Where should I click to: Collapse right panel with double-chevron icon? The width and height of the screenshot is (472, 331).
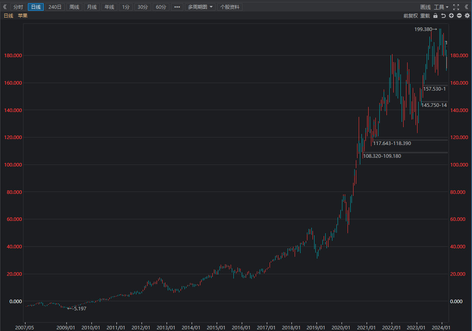click(x=466, y=7)
